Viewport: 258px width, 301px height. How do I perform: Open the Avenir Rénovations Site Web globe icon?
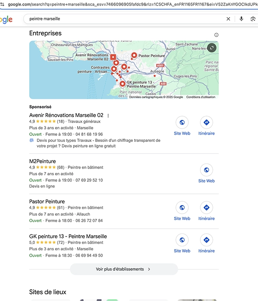(182, 122)
